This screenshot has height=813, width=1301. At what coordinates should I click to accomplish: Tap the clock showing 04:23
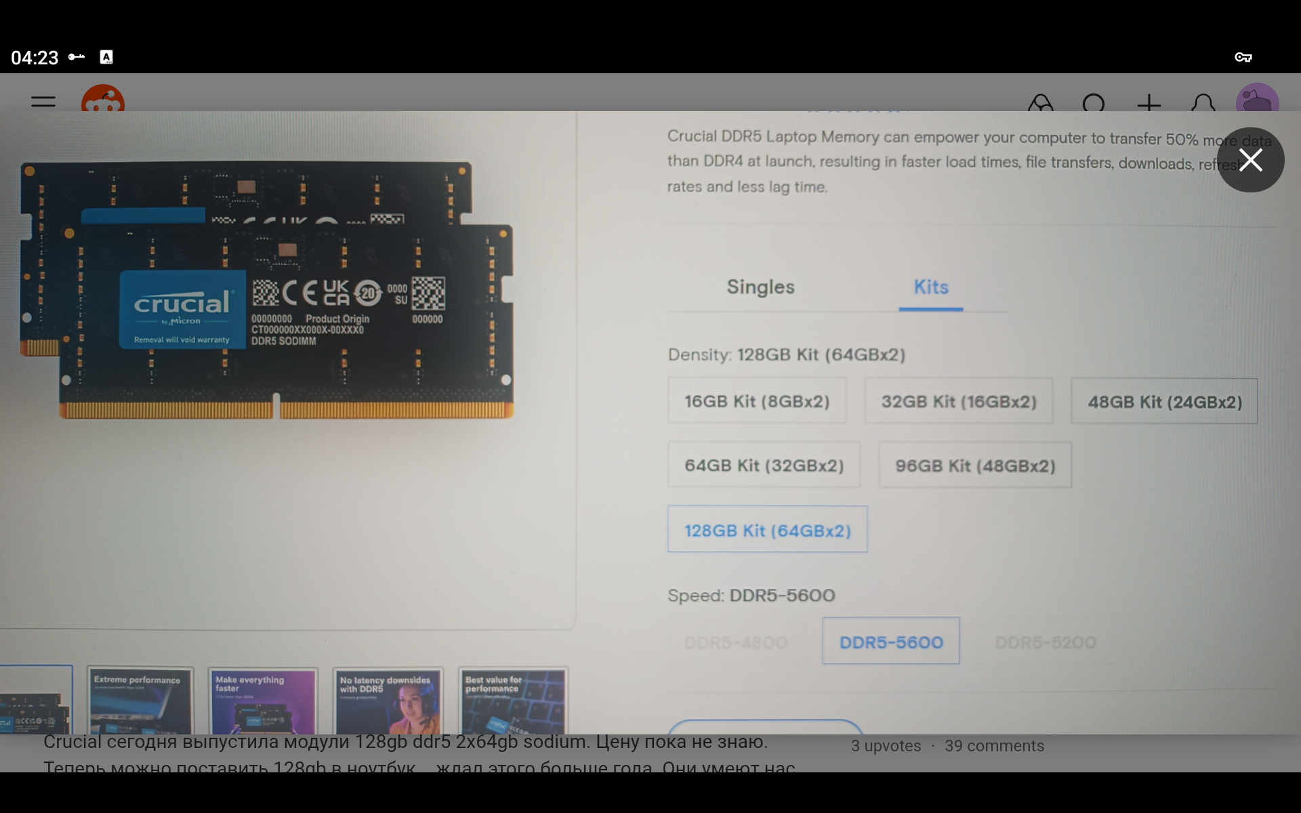(35, 58)
